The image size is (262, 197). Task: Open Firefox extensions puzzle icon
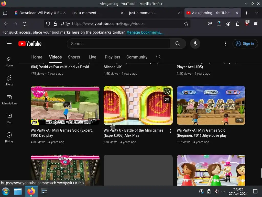(237, 24)
